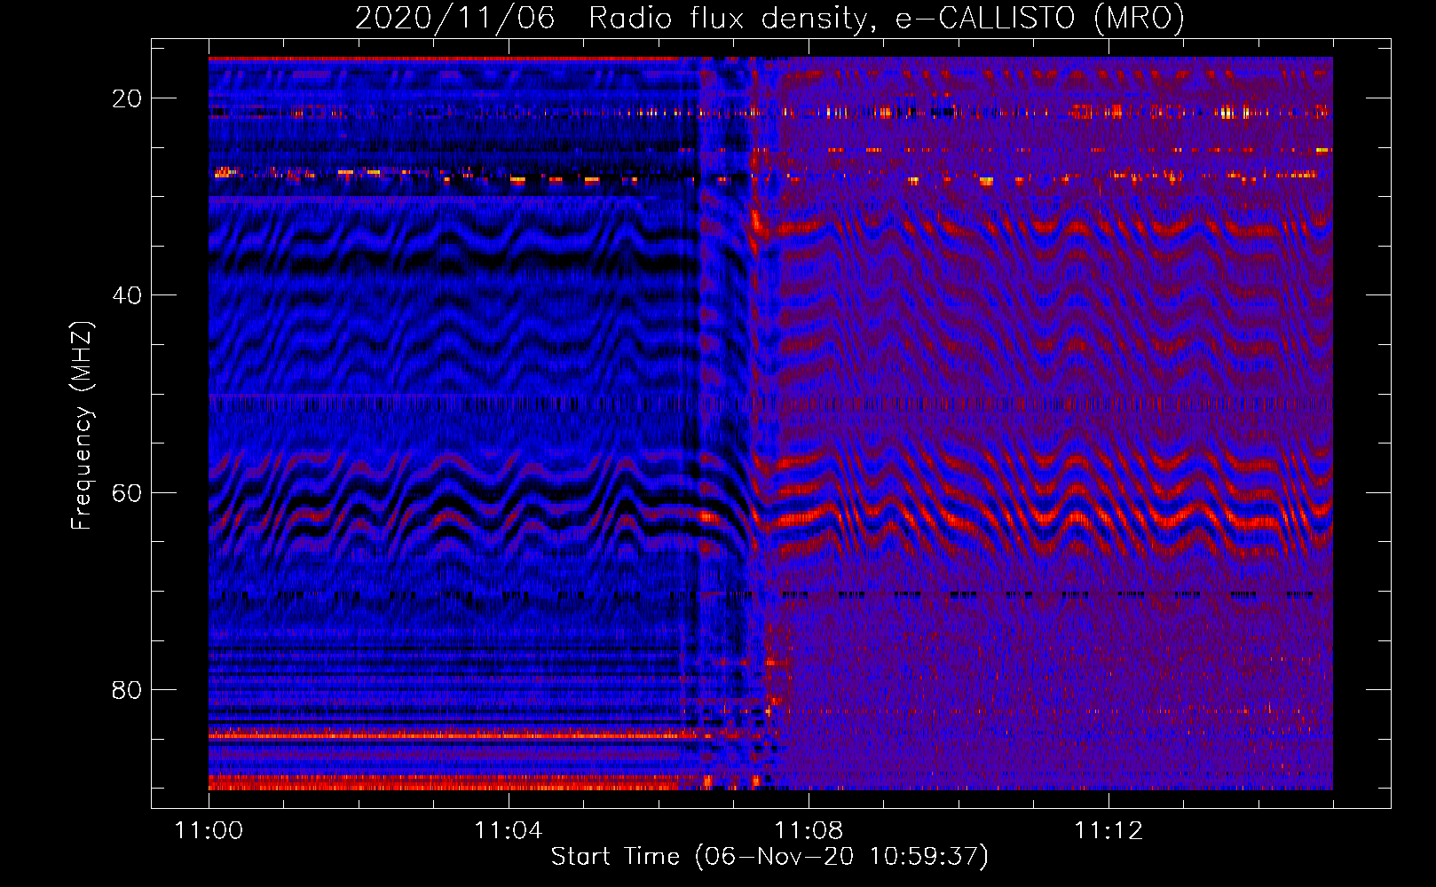Click the 'Start Time (06-Nov-20 10:59:37)' label

pos(769,857)
